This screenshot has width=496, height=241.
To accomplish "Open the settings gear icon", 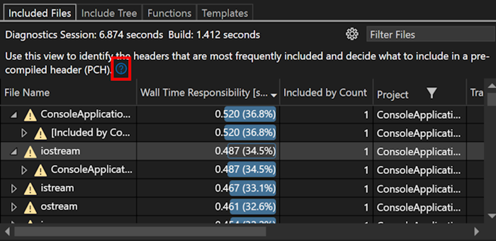I will [352, 35].
